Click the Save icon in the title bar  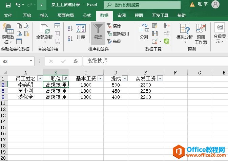click(x=8, y=5)
